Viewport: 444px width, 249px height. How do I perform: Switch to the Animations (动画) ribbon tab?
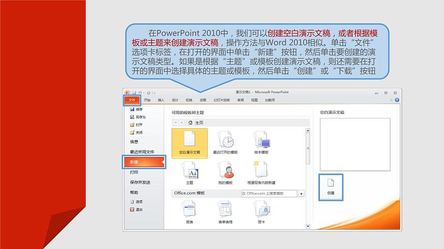[203, 100]
